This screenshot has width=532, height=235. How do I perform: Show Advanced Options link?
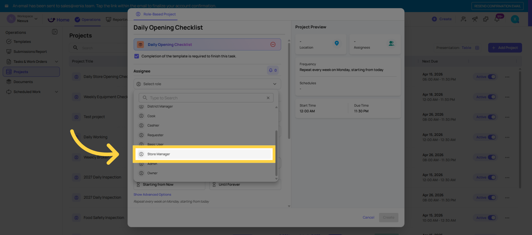152,195
